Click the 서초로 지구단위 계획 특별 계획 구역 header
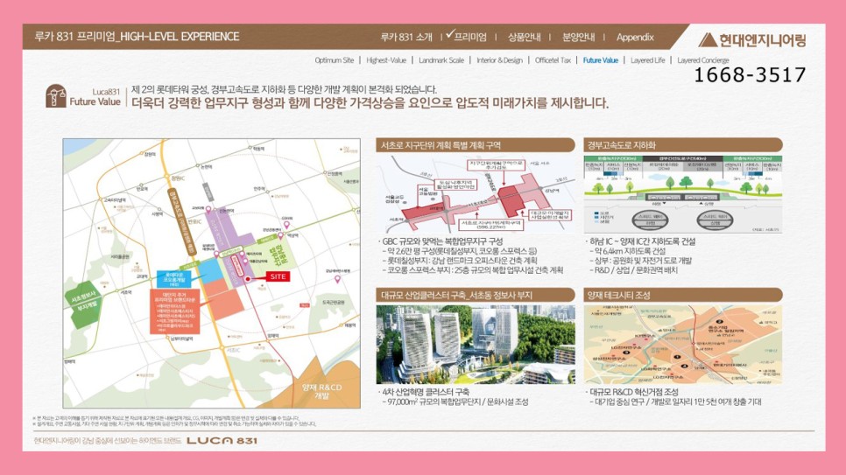The width and height of the screenshot is (846, 475). point(475,145)
